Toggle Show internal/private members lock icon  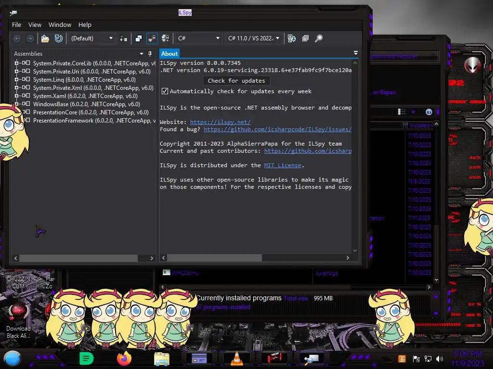[x=152, y=38]
